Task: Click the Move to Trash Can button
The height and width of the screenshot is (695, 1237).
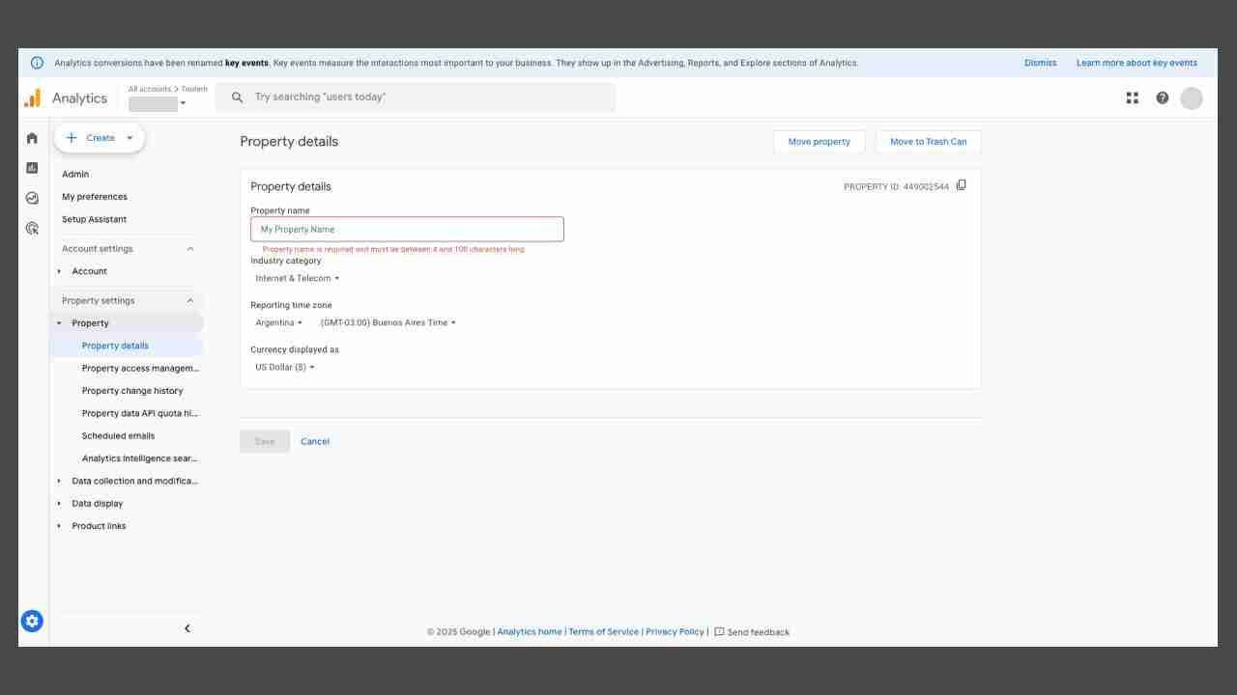Action: 928,141
